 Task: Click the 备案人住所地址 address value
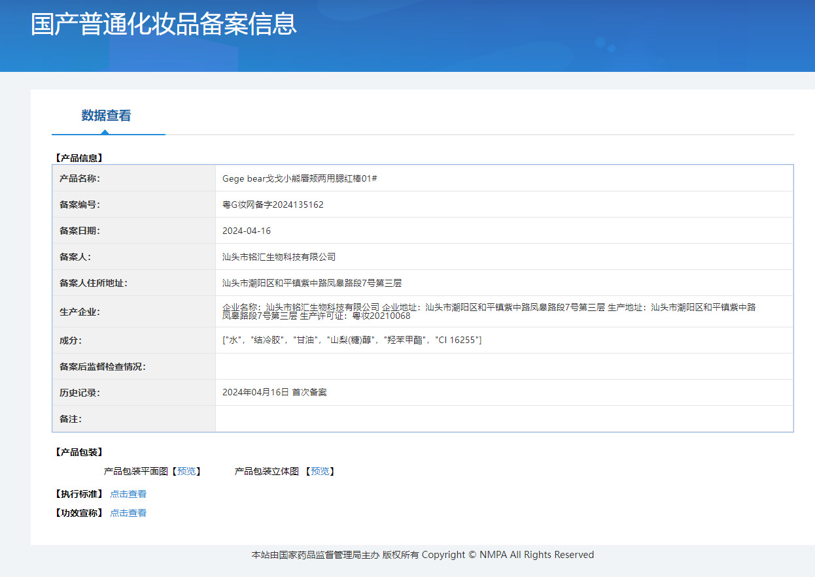click(x=312, y=283)
